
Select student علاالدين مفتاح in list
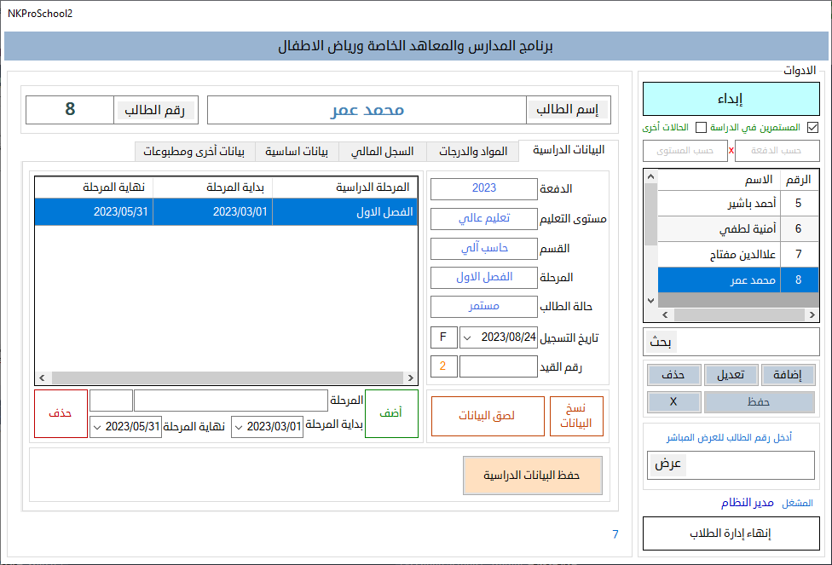click(738, 254)
